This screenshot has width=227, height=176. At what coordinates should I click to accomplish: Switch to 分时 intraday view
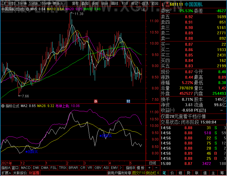pos(12,3)
